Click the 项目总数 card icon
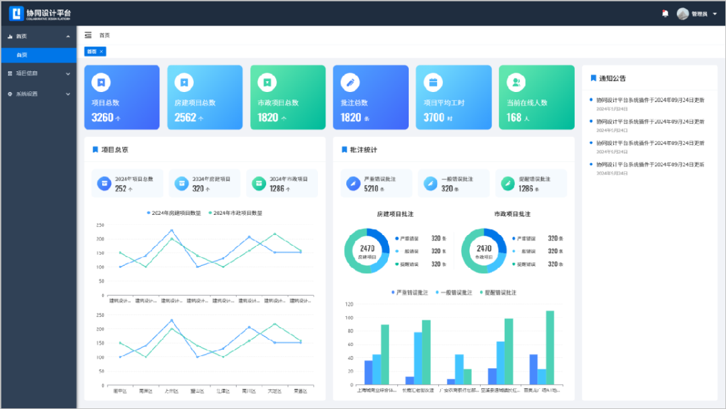This screenshot has width=726, height=409. tap(101, 82)
